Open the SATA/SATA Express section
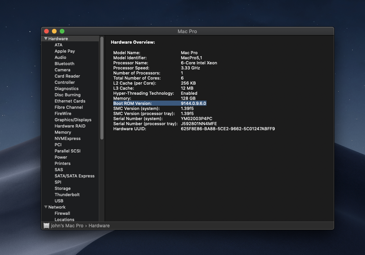Viewport: 365px width, 255px height. point(75,176)
